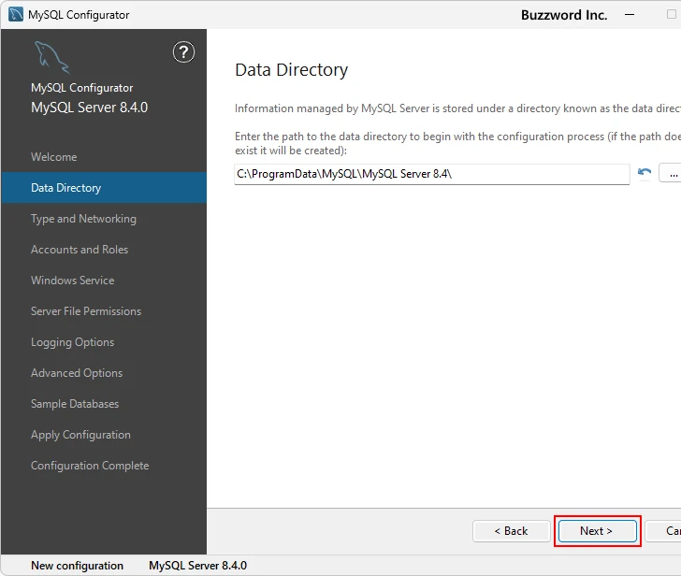Click the 'New configuration' status bar text

[x=77, y=566]
